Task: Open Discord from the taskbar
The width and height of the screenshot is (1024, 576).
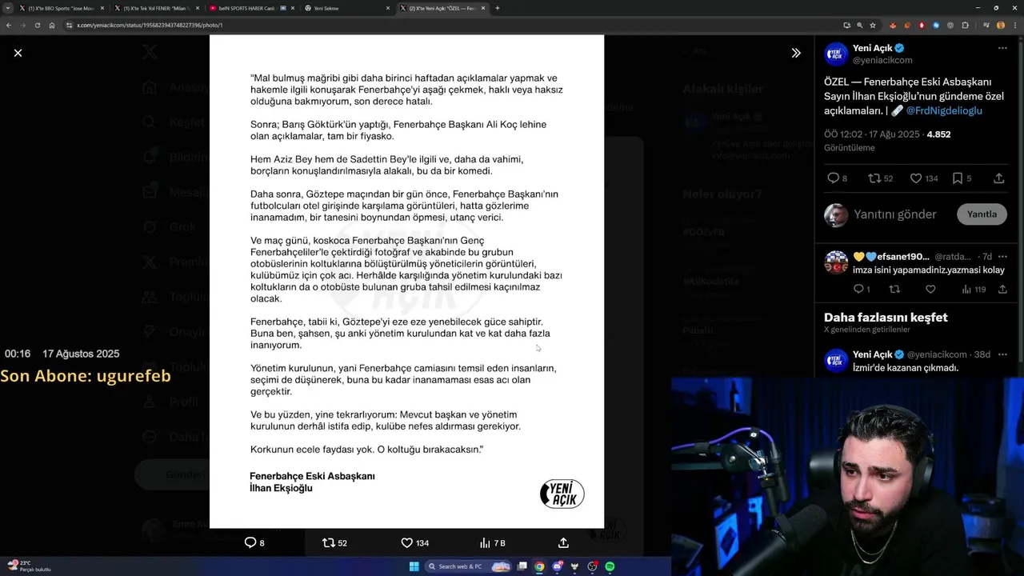Action: pyautogui.click(x=557, y=566)
